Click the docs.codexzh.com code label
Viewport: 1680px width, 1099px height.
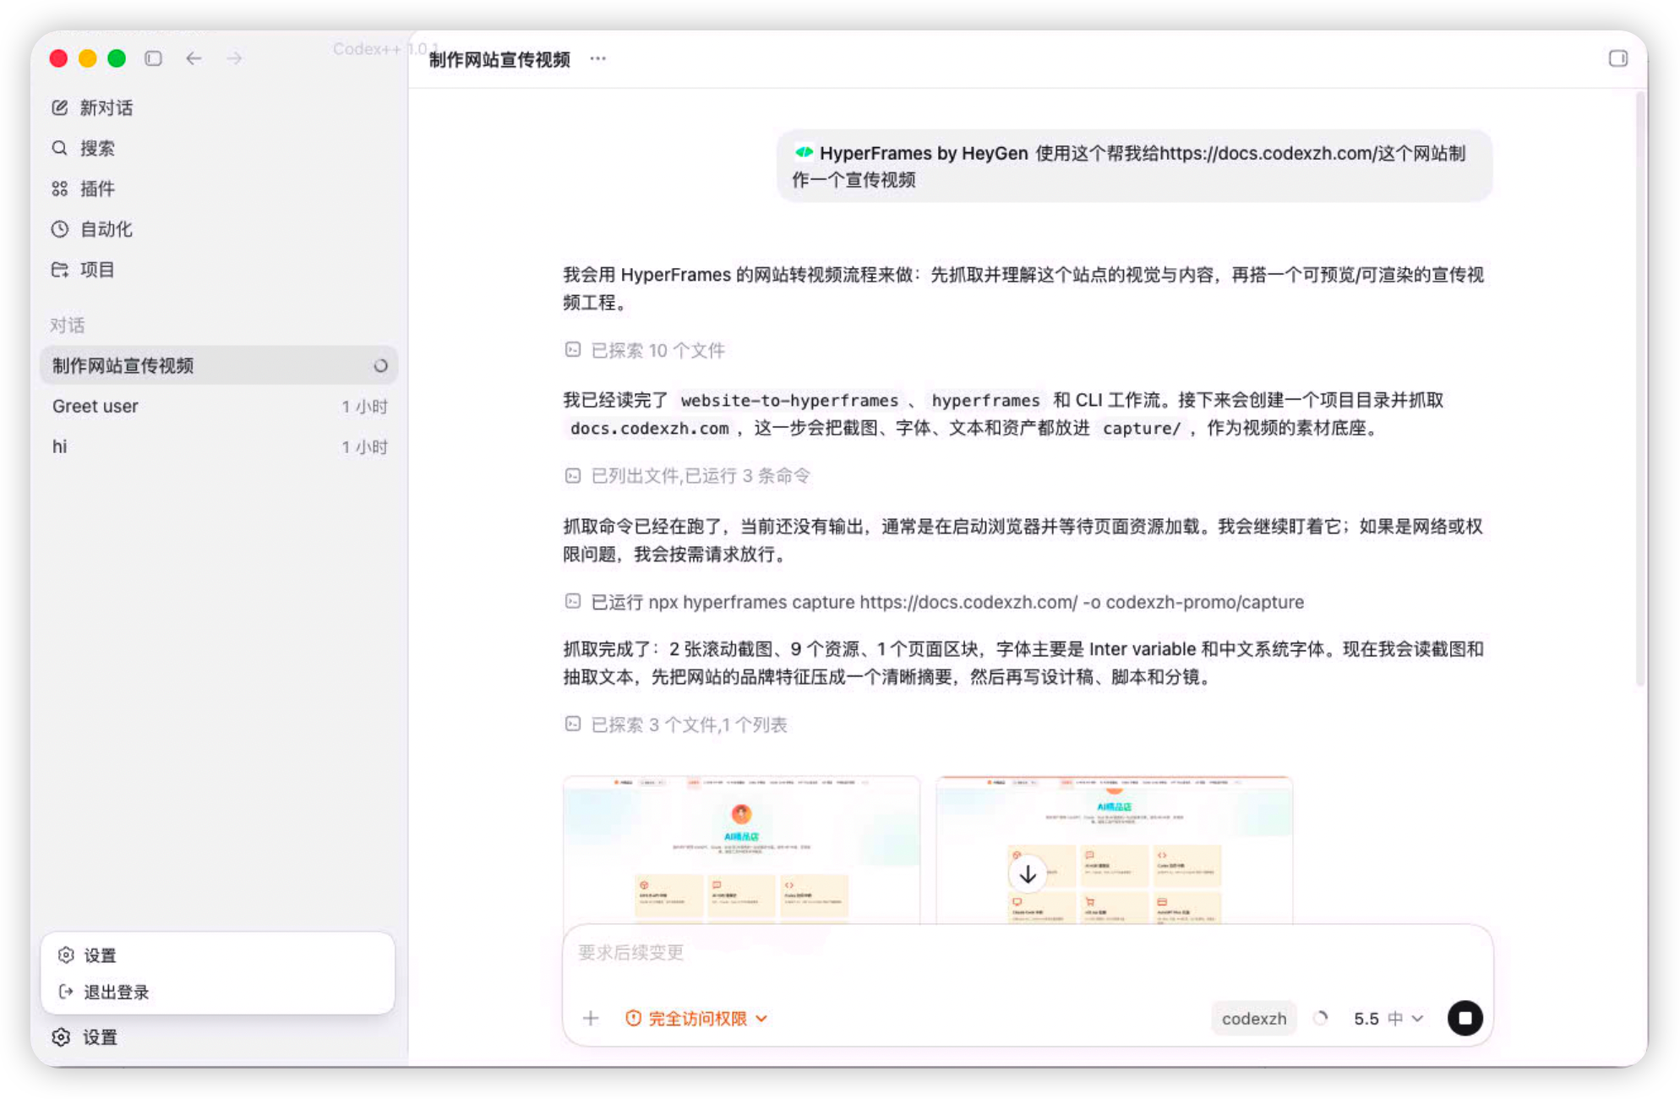pyautogui.click(x=649, y=428)
